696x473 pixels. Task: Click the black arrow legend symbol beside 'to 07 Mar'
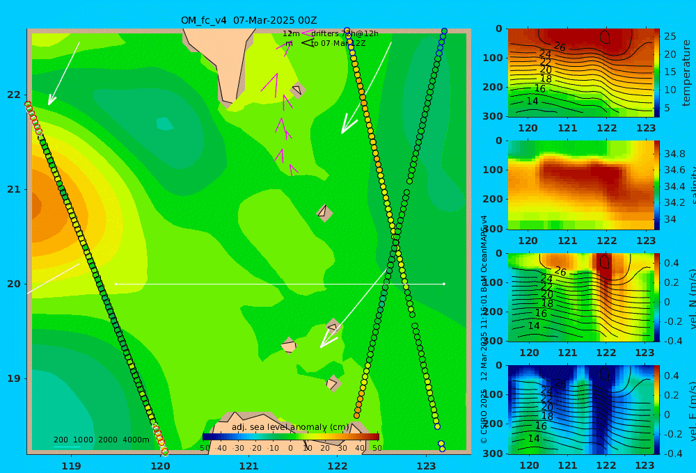(x=307, y=42)
